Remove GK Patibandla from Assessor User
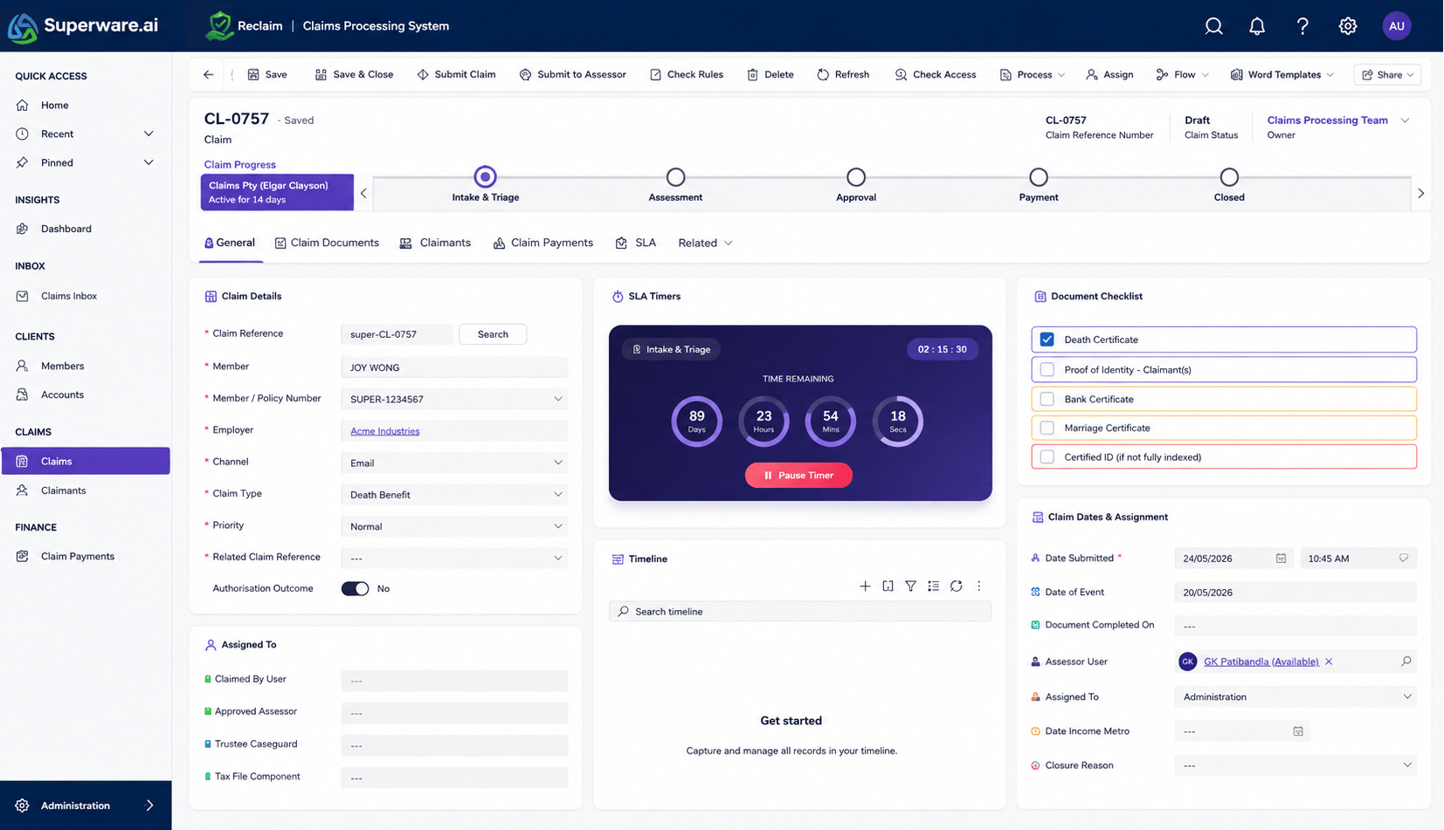This screenshot has width=1444, height=830. (1329, 662)
